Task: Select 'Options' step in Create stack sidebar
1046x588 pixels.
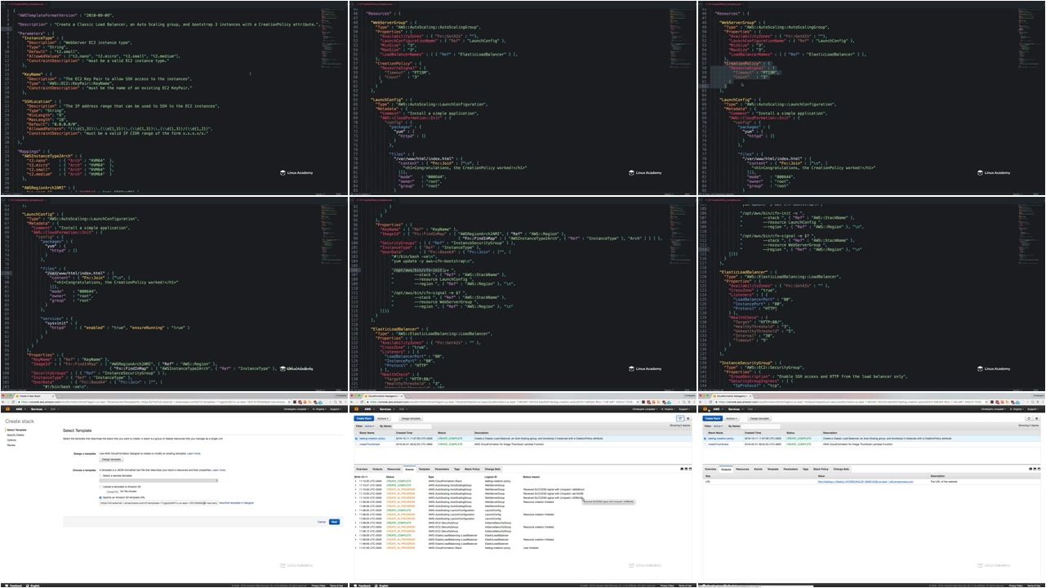Action: coord(11,440)
